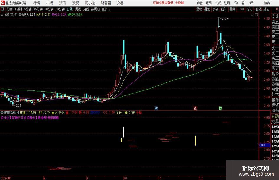Open the mail envelope icon
The height and width of the screenshot is (180, 279).
[x=252, y=3]
